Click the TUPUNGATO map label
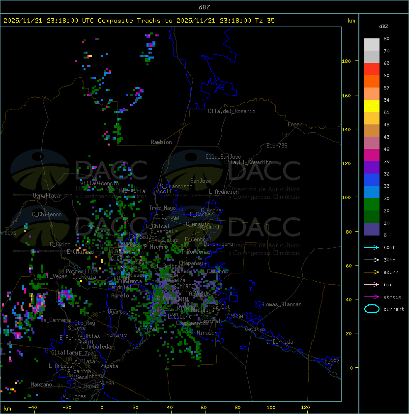 (x=80, y=342)
